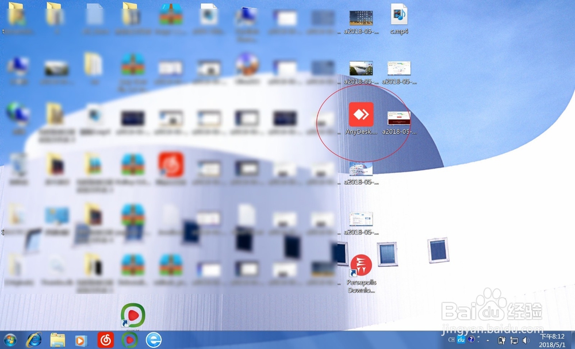Open File Explorer from the taskbar

(57, 340)
